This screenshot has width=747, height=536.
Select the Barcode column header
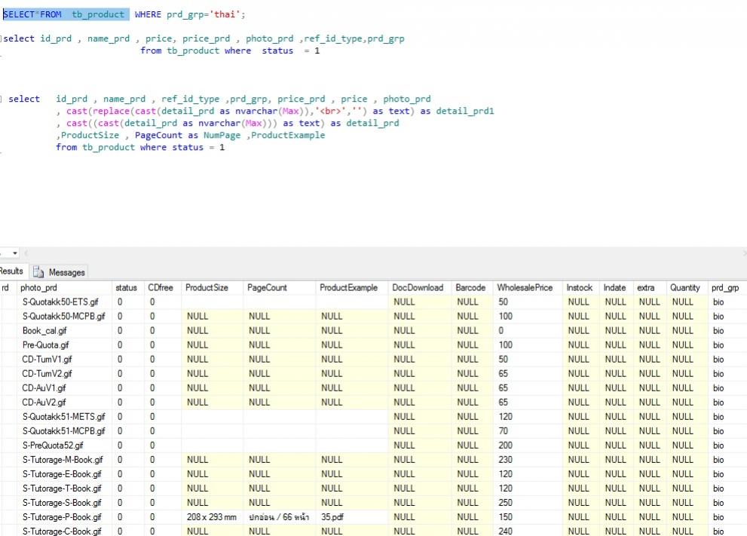coord(470,287)
